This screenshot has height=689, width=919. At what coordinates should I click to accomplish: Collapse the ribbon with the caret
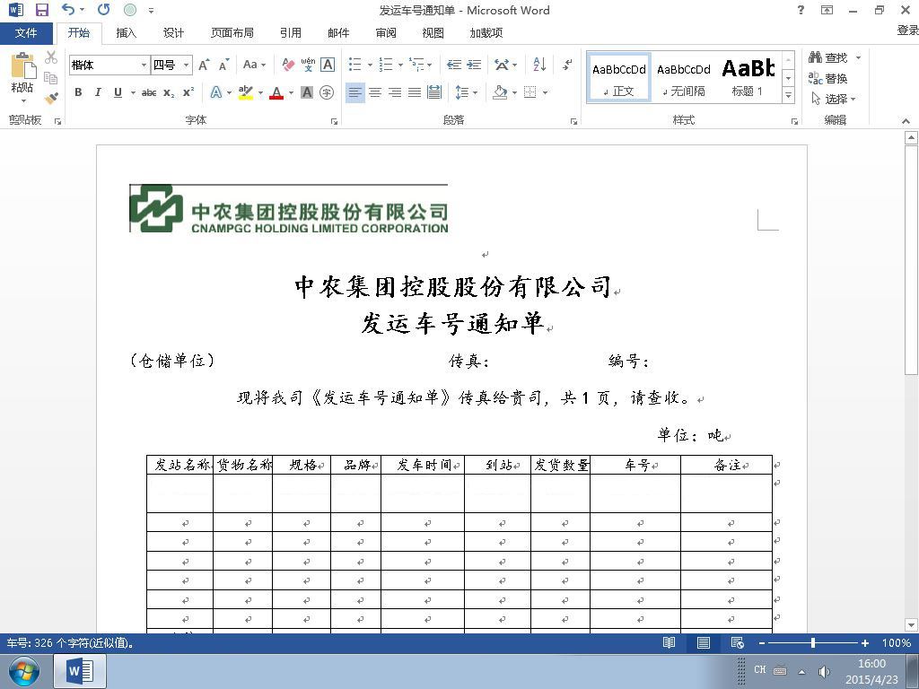click(906, 121)
